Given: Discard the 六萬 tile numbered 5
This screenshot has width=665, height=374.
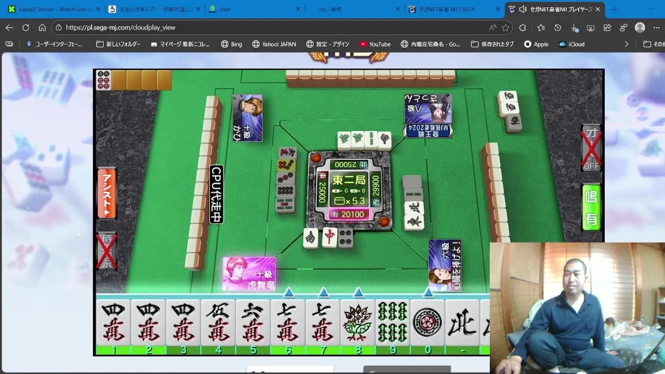Looking at the screenshot, I should 252,323.
